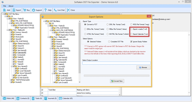Uncheck Inbox(10) checkbox in the main tree
This screenshot has width=192, height=102.
(14, 46)
